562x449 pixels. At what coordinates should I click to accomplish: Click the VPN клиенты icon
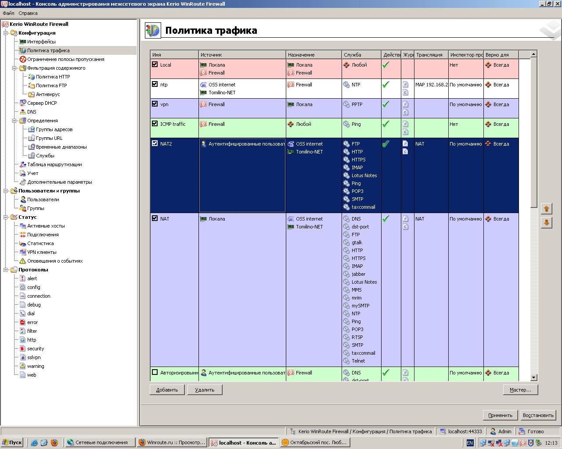[x=23, y=252]
